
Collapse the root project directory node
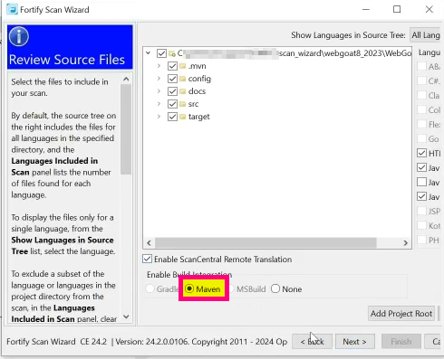click(148, 53)
